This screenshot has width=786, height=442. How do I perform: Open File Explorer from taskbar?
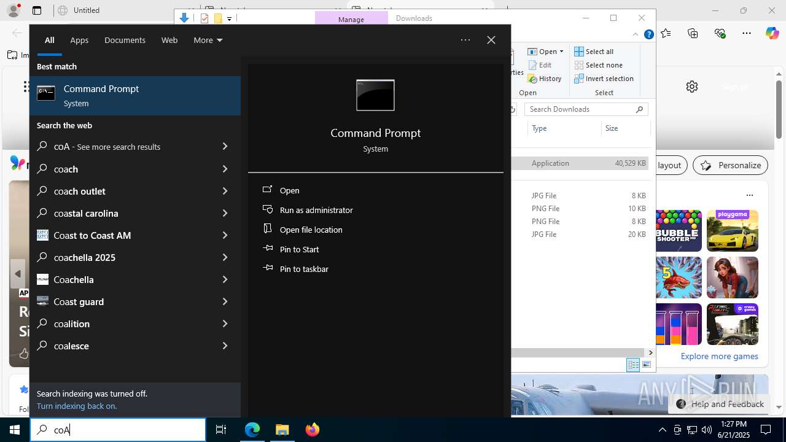pyautogui.click(x=282, y=430)
